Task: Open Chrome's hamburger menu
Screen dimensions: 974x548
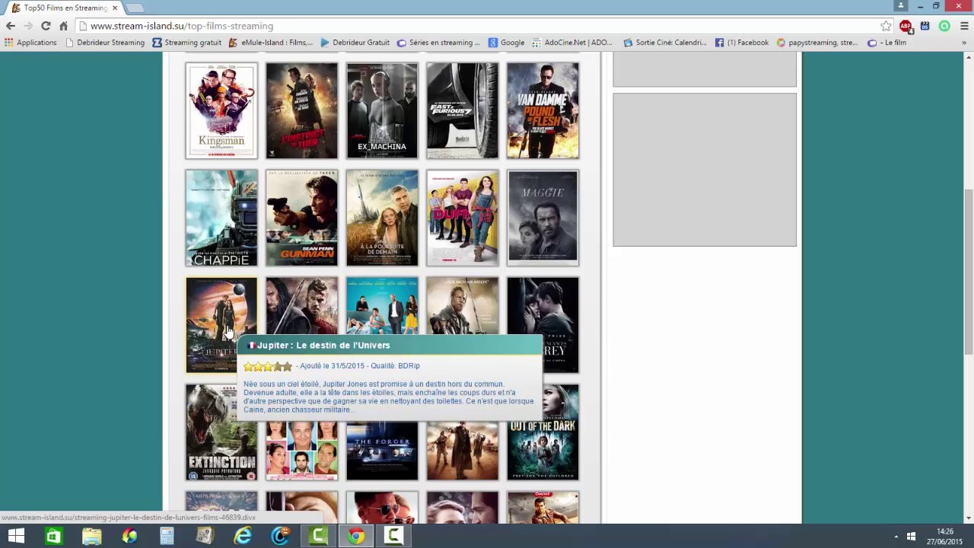Action: pyautogui.click(x=964, y=26)
